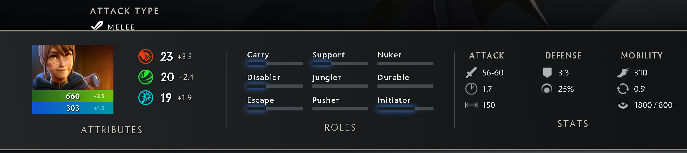687x153 pixels.
Task: Click the turn rate circular arrows icon
Action: pos(623,89)
